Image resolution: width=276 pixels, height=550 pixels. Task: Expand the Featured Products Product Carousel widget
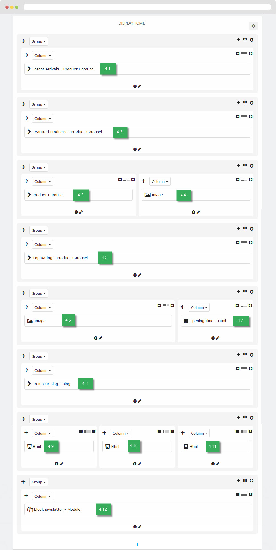click(29, 132)
